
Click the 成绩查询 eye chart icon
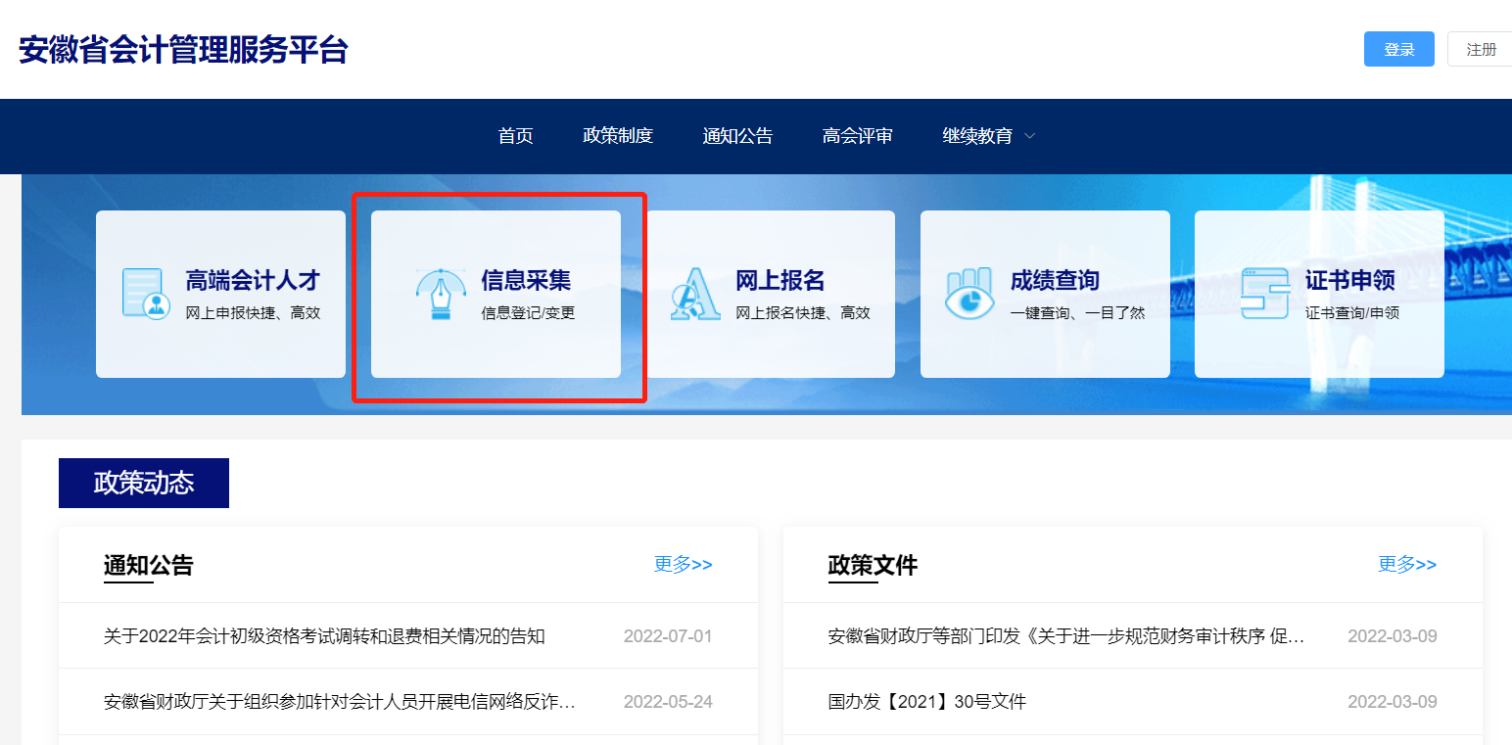tap(969, 293)
